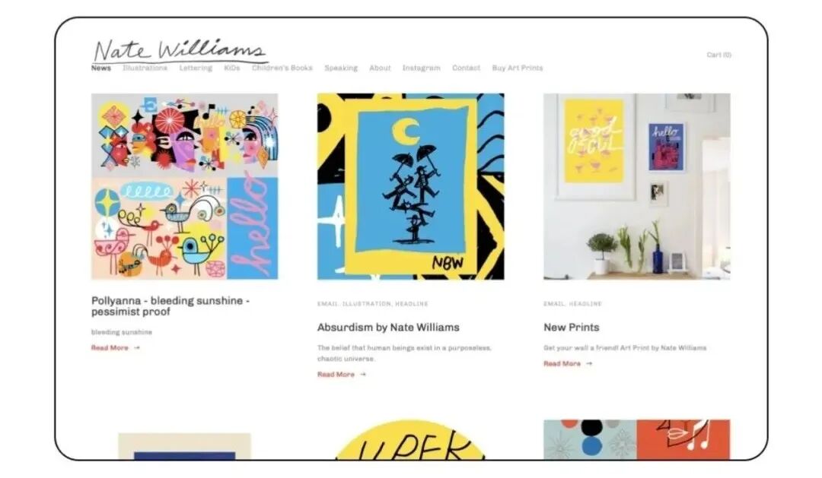Click Read More arrow under New Prints
Viewport: 822px width, 478px height.
tap(568, 363)
